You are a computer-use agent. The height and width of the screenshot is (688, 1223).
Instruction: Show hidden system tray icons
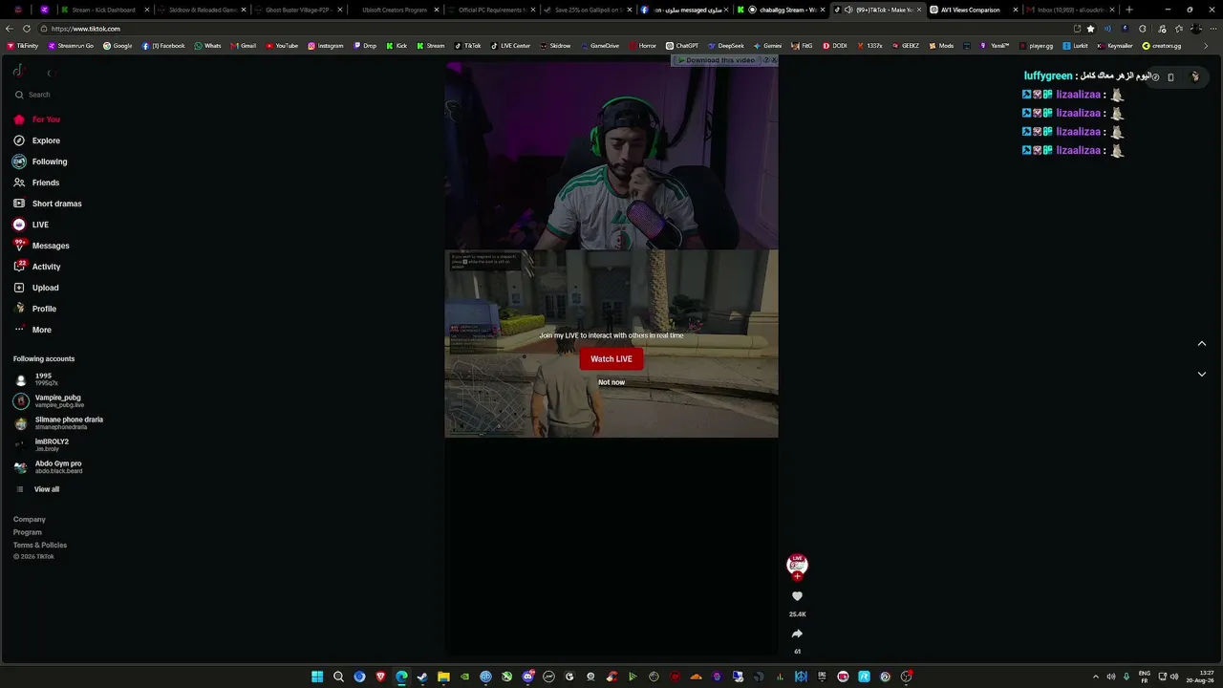coord(1095,677)
